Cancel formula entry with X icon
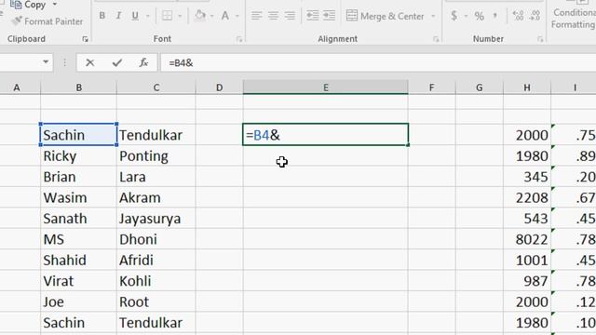Viewport: 596px width, 335px height. pos(90,62)
